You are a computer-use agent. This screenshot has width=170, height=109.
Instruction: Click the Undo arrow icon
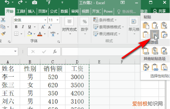7,2
